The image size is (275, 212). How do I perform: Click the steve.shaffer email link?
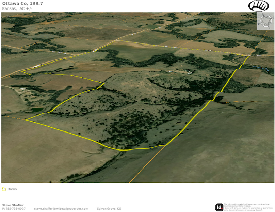(x=61, y=209)
